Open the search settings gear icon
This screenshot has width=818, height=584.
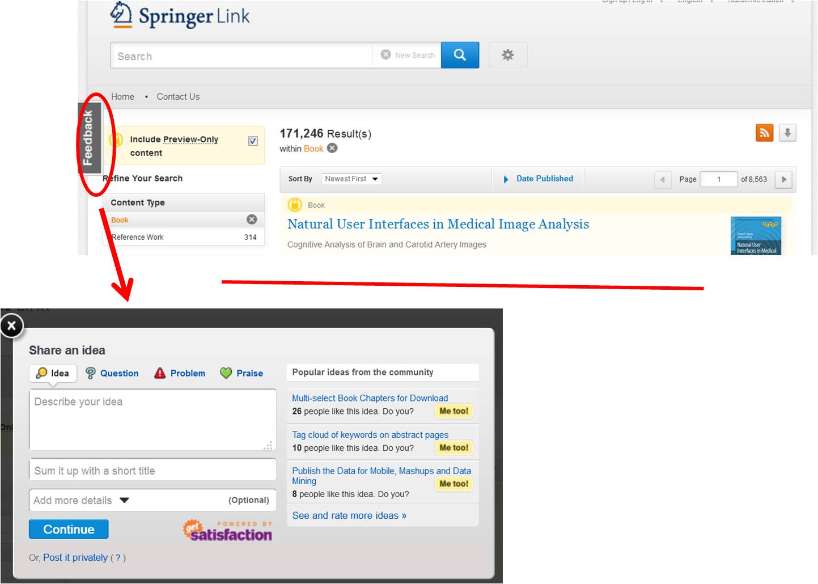click(x=508, y=55)
